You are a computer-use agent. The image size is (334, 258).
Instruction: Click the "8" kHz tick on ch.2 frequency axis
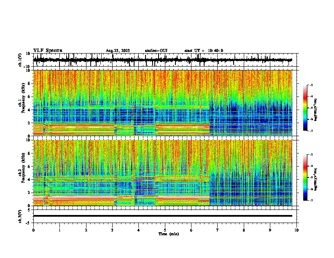[30, 153]
